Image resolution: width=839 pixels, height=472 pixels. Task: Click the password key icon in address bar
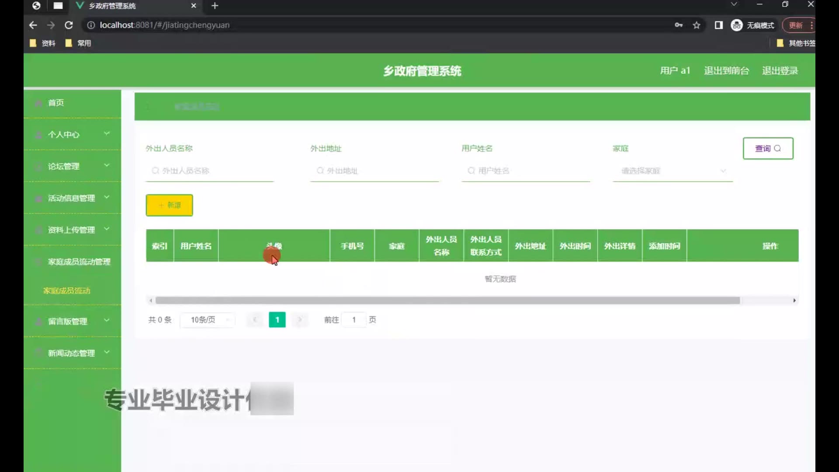tap(678, 25)
